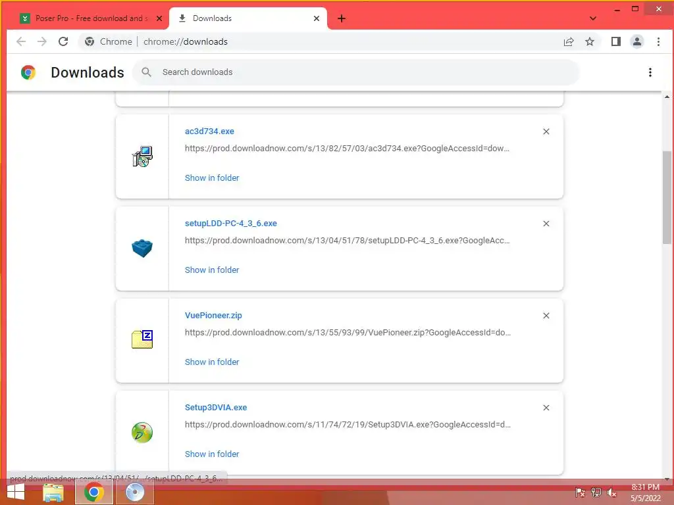Open Chrome's three-dot main menu
Image resolution: width=674 pixels, height=505 pixels.
(x=658, y=41)
